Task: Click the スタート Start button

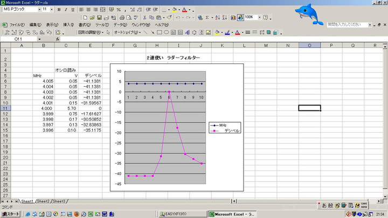Action: [x=10, y=214]
